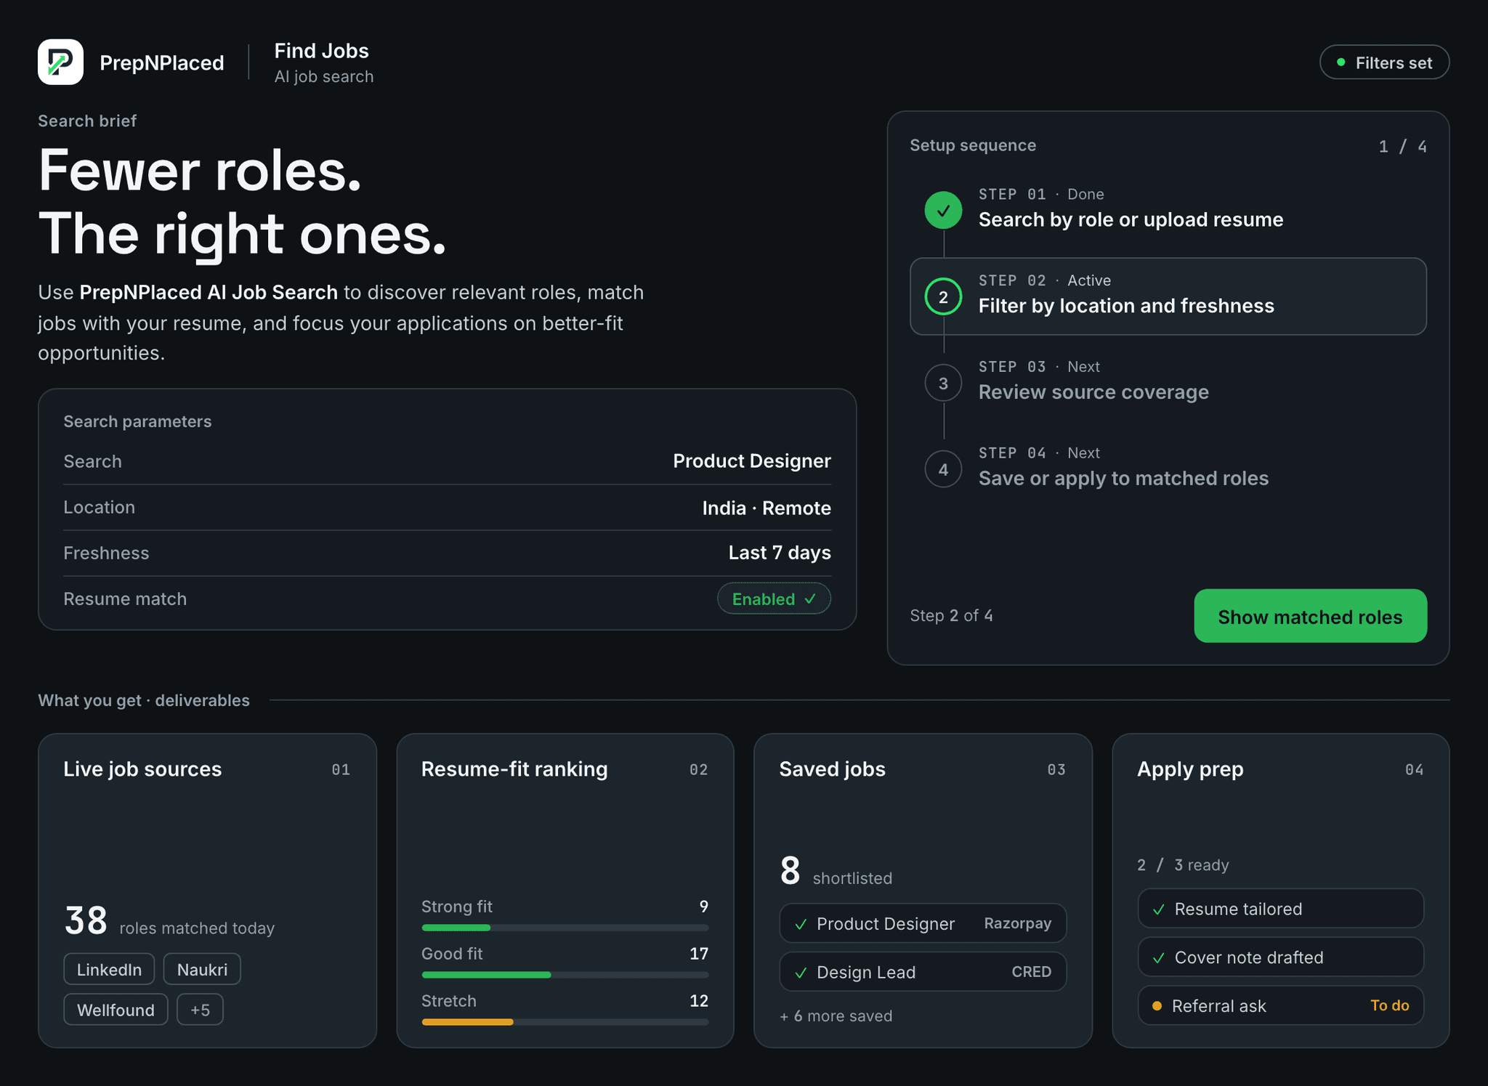Open step Search by role or upload resume
This screenshot has height=1086, width=1488.
click(x=1131, y=219)
